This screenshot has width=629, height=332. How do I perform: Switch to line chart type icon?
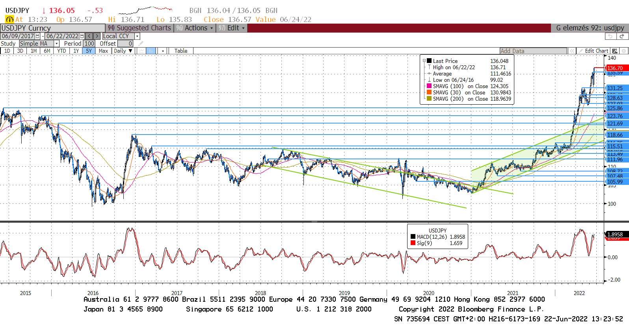coord(142,51)
